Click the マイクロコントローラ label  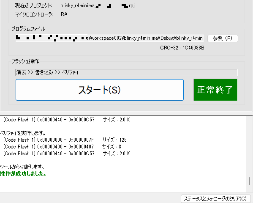pyautogui.click(x=34, y=14)
